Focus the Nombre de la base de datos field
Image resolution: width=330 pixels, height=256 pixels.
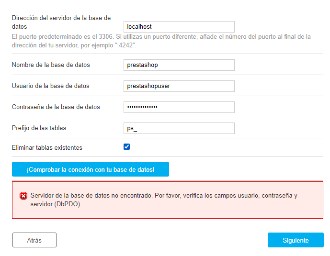coord(179,65)
